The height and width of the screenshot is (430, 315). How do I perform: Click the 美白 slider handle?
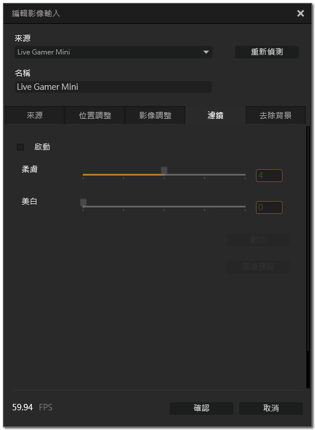[x=83, y=203]
